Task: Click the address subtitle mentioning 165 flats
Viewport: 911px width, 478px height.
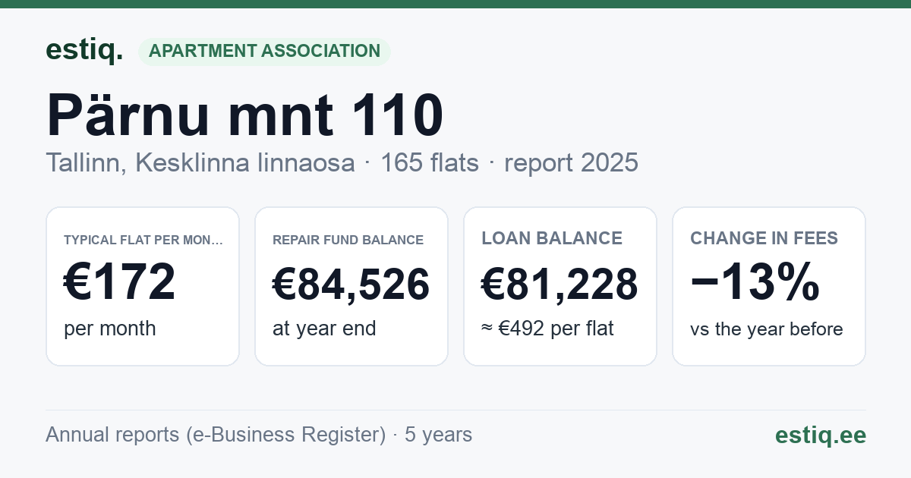Action: (342, 163)
